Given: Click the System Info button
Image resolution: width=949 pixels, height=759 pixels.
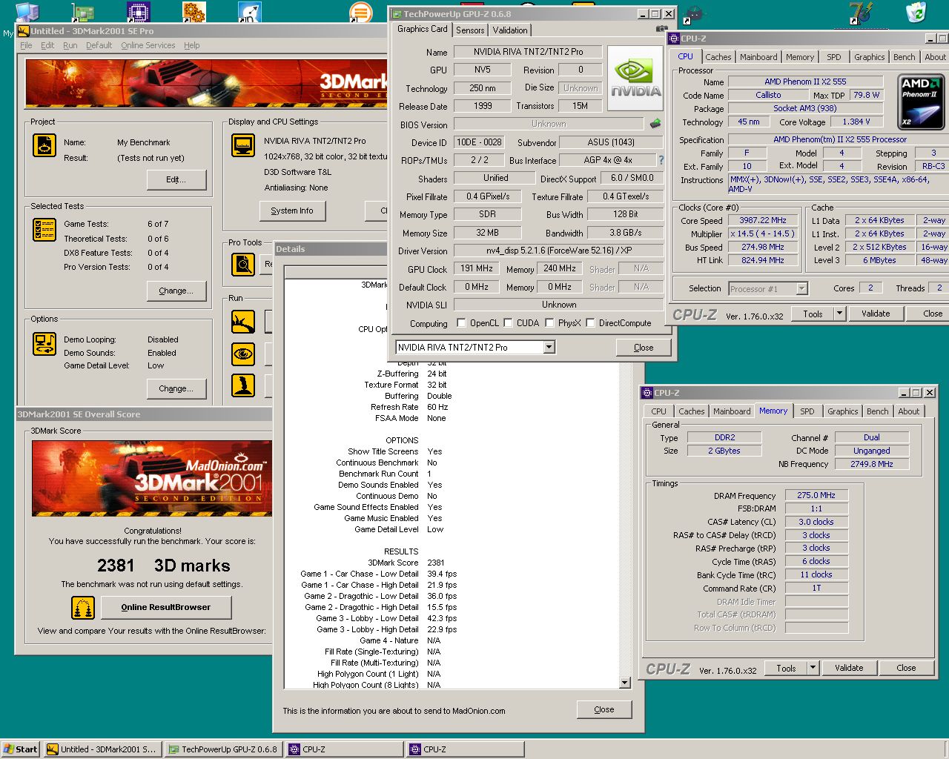Looking at the screenshot, I should coord(292,211).
